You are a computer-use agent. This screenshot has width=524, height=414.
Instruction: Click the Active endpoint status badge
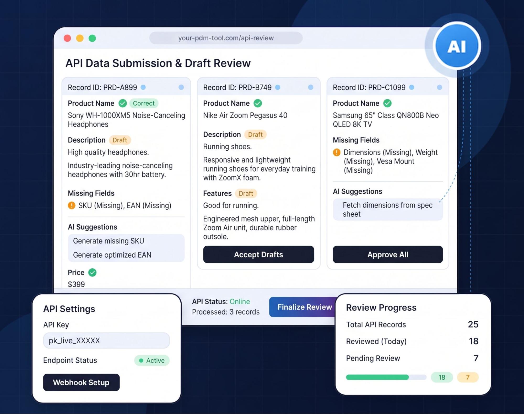152,360
